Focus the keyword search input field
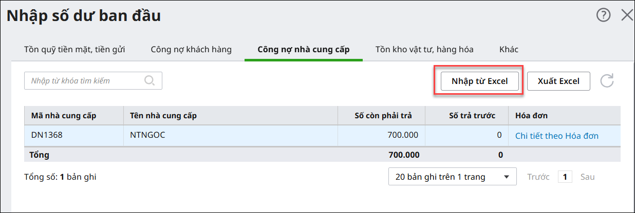 pos(85,80)
